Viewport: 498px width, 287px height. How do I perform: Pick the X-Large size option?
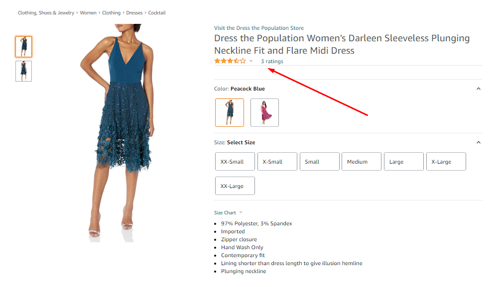(x=446, y=162)
